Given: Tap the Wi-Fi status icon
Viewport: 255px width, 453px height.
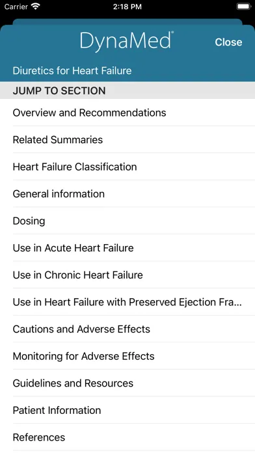Looking at the screenshot, I should point(36,7).
